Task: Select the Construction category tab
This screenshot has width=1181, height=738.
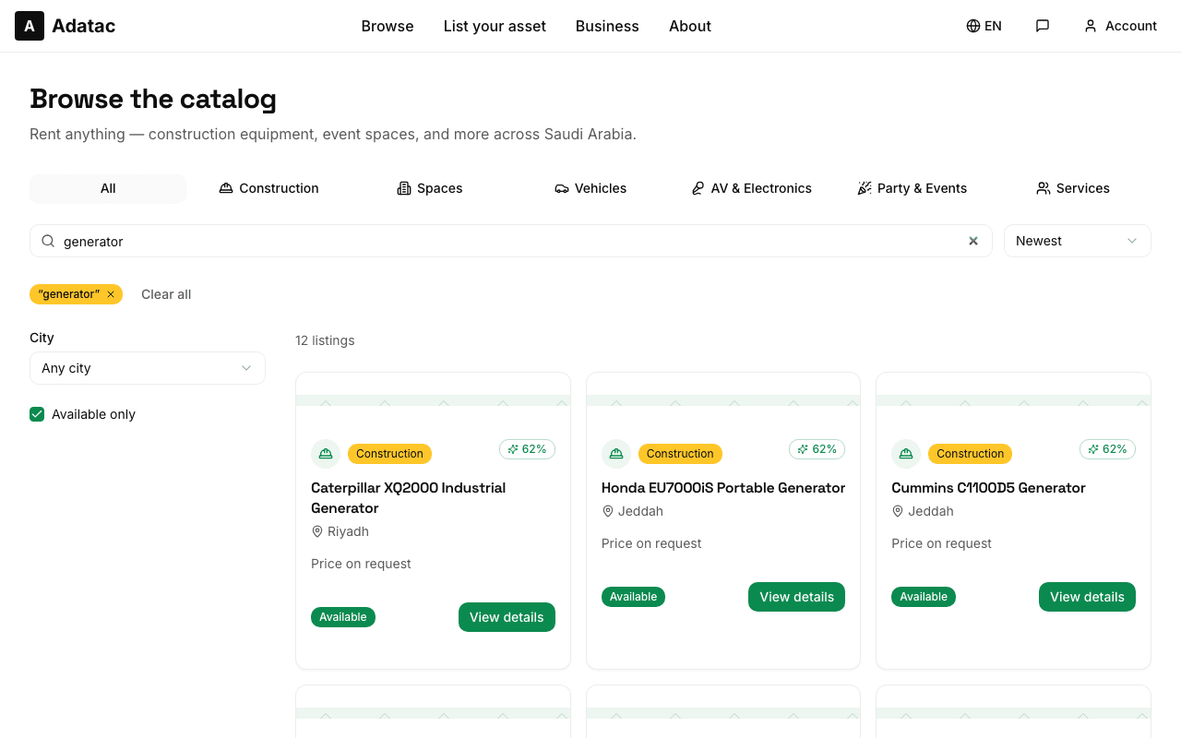Action: click(x=268, y=188)
